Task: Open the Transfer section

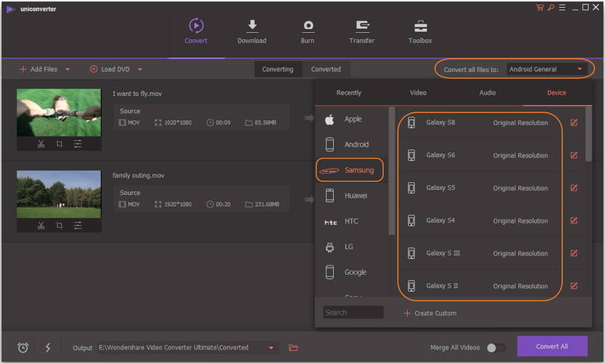Action: tap(361, 31)
